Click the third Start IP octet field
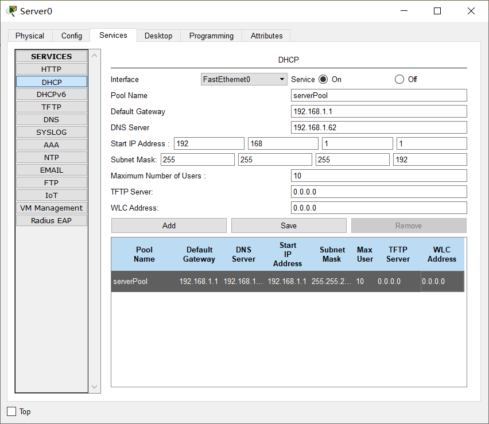This screenshot has width=489, height=424. [358, 143]
